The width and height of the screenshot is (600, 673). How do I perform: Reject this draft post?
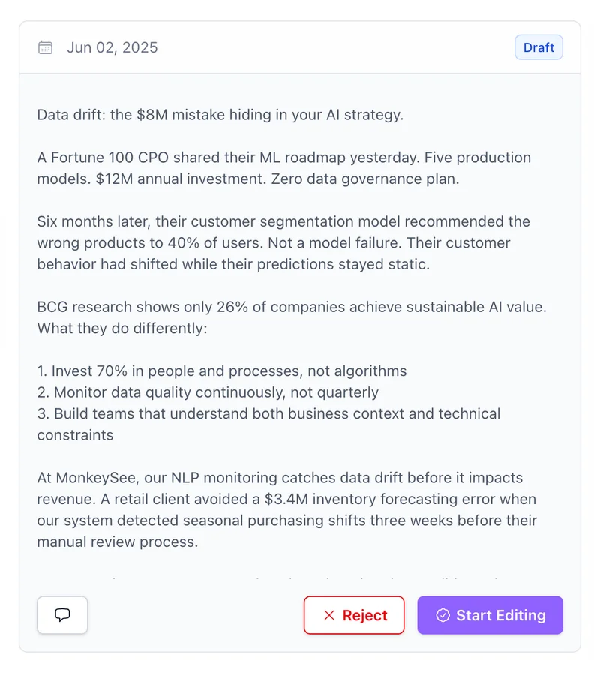[x=354, y=615]
